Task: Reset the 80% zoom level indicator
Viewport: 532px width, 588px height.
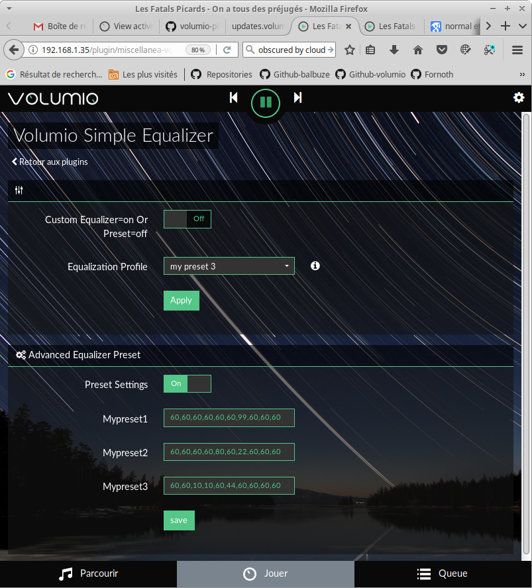Action: [198, 50]
